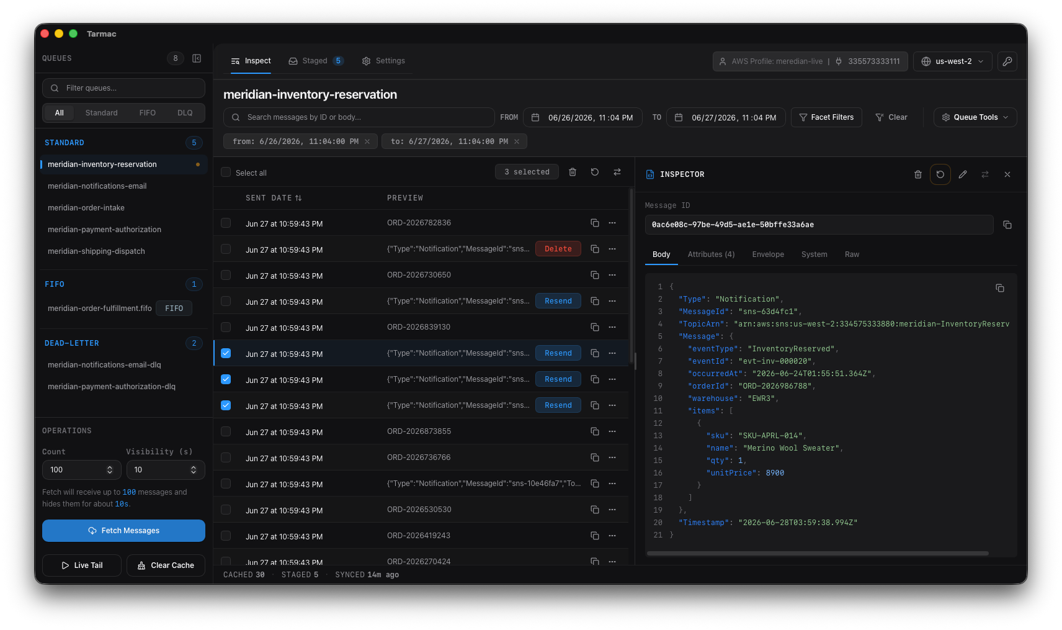The width and height of the screenshot is (1062, 630).
Task: Check the ORD-2026736766 row checkbox
Action: click(226, 457)
